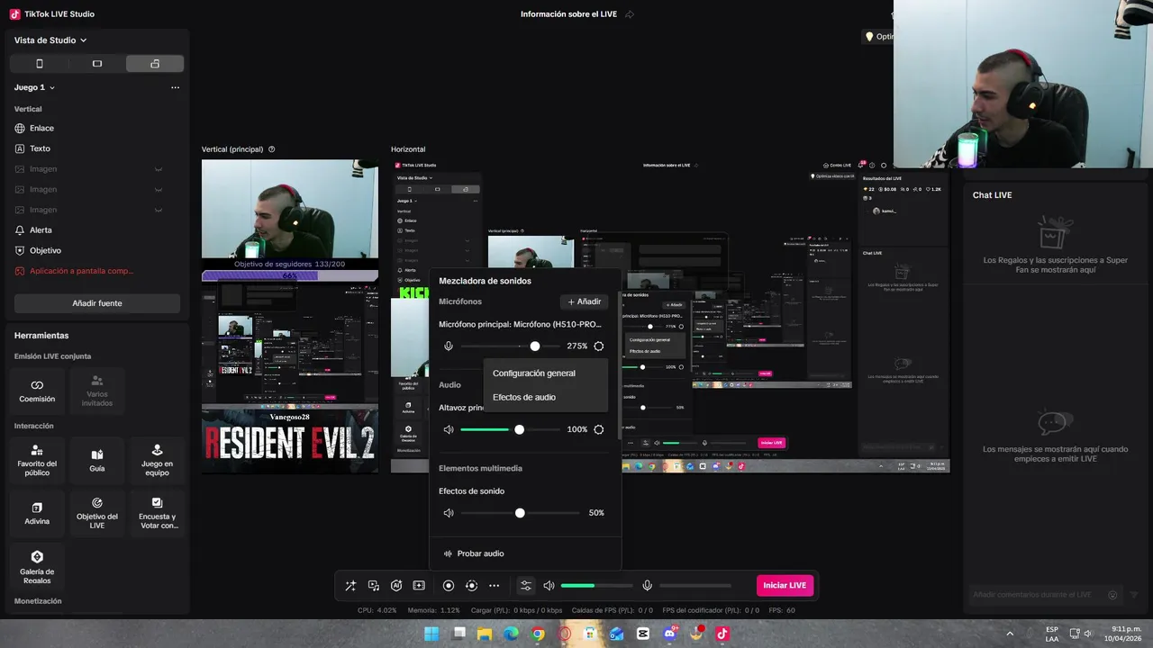Expand the Juego 1 scene dropdown
Image resolution: width=1153 pixels, height=648 pixels.
pyautogui.click(x=34, y=87)
